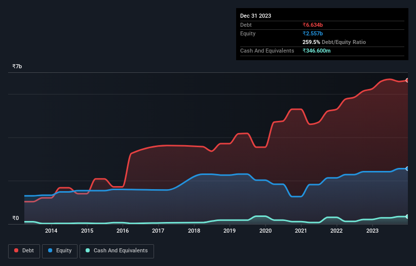
Task: Select the teal Cash endpoint marker on chart
Action: coord(407,216)
